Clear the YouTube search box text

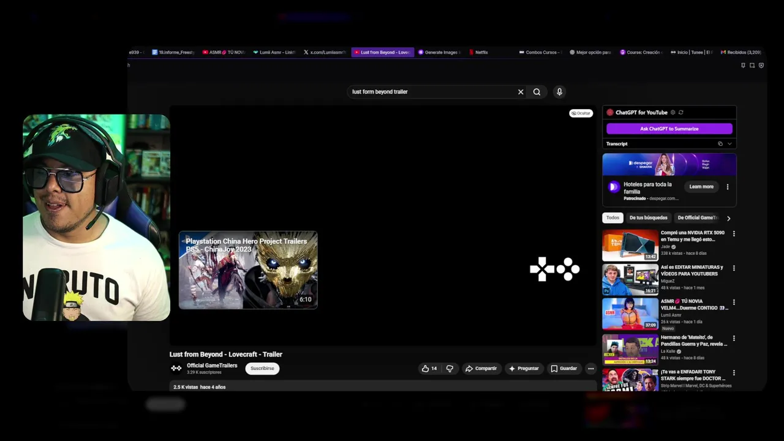pos(521,92)
